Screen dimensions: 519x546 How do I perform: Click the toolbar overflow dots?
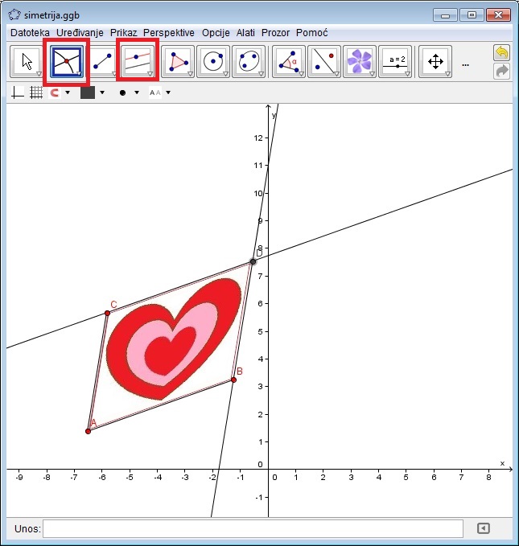tap(465, 65)
